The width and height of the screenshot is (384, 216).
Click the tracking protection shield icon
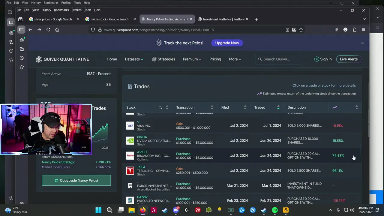[93, 30]
